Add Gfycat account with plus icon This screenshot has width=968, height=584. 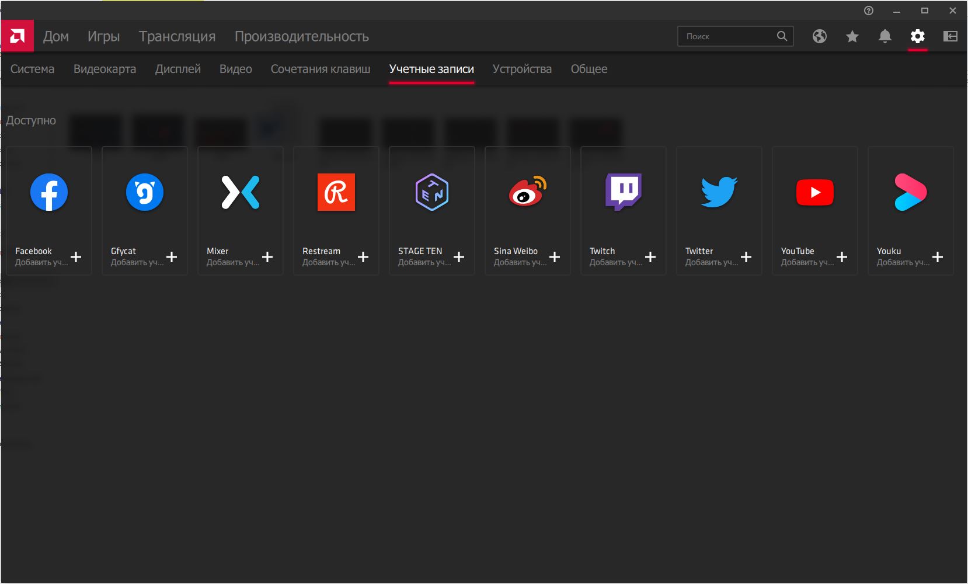tap(172, 257)
